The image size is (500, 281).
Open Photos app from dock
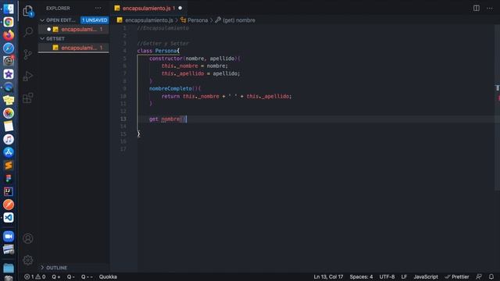coord(9,113)
